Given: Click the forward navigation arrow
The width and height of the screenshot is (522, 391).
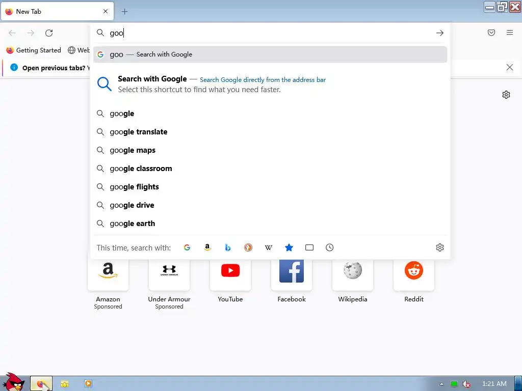Looking at the screenshot, I should [x=31, y=33].
